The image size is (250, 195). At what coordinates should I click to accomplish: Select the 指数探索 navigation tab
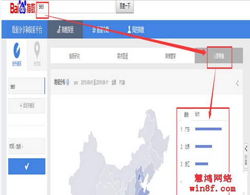(x=65, y=30)
